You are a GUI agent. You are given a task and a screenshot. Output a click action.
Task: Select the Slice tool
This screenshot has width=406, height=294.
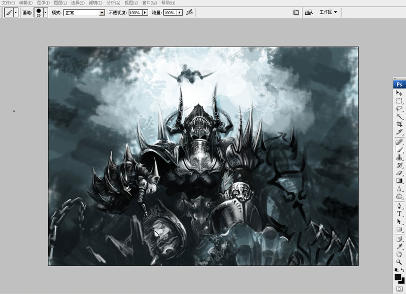point(399,132)
